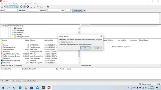Viewport: 161px width, 90px height.
Task: Select the index.html file
Action: [x=29, y=63]
